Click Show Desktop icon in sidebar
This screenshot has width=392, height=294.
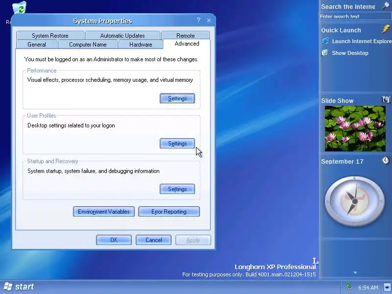click(325, 53)
